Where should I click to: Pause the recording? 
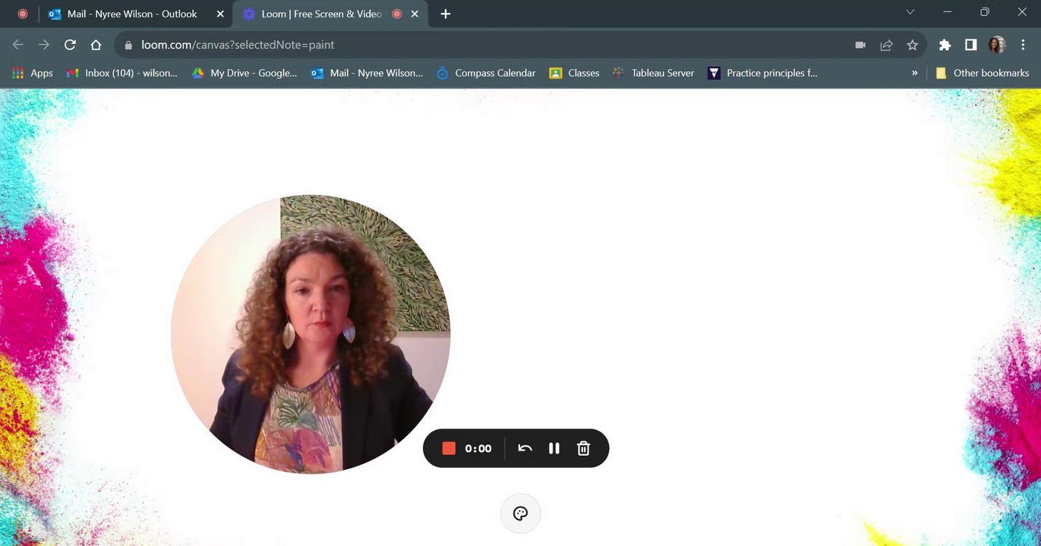554,448
